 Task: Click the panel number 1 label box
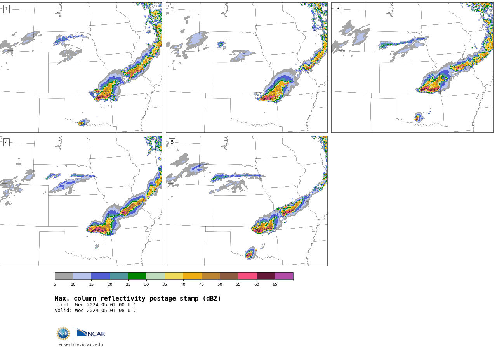[6, 9]
